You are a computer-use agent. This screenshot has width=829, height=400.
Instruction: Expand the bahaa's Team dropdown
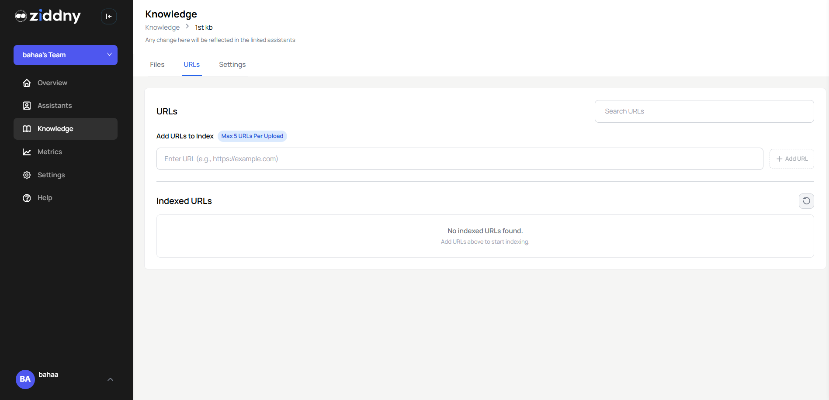pos(66,55)
